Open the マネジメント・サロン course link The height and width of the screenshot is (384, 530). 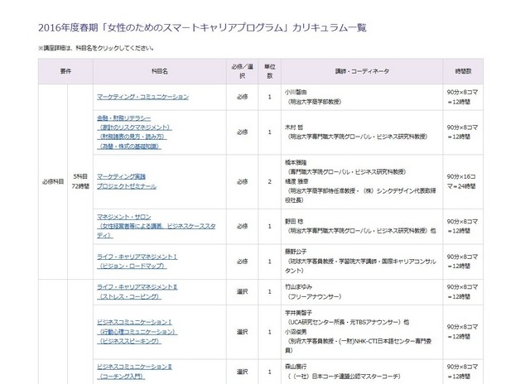(157, 226)
